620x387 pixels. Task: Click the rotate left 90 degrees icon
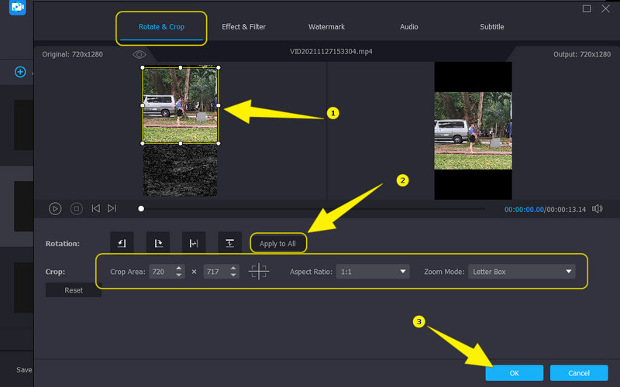point(122,243)
